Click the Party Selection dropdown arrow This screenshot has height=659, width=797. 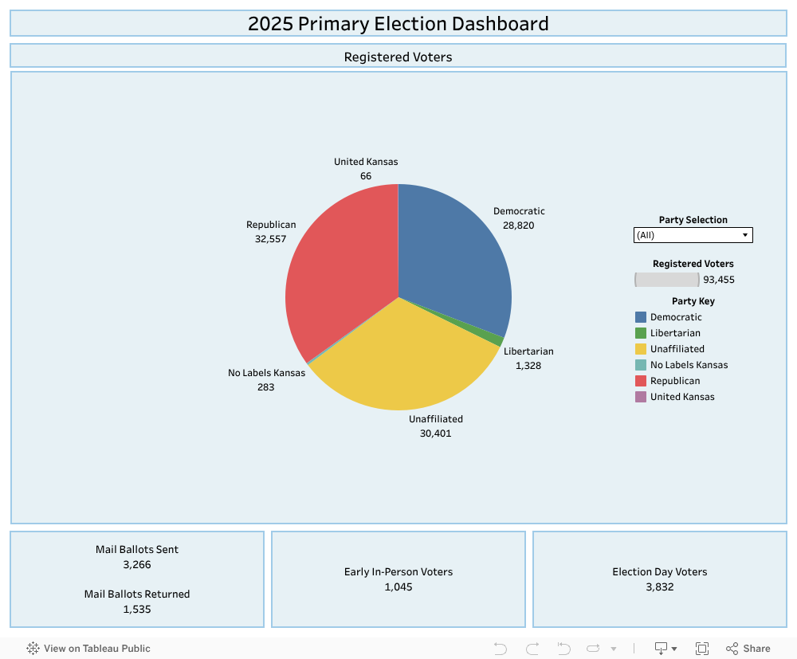[745, 235]
